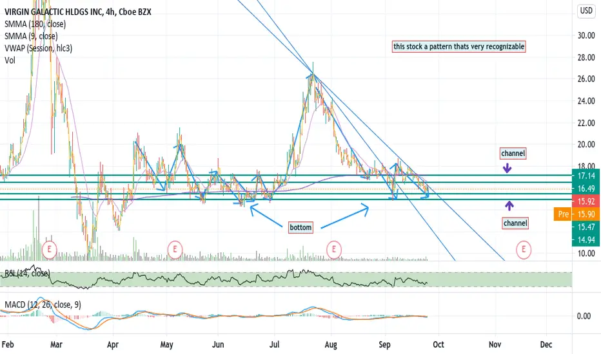Click the red 15.92 current price label
601x354 pixels.
click(586, 201)
